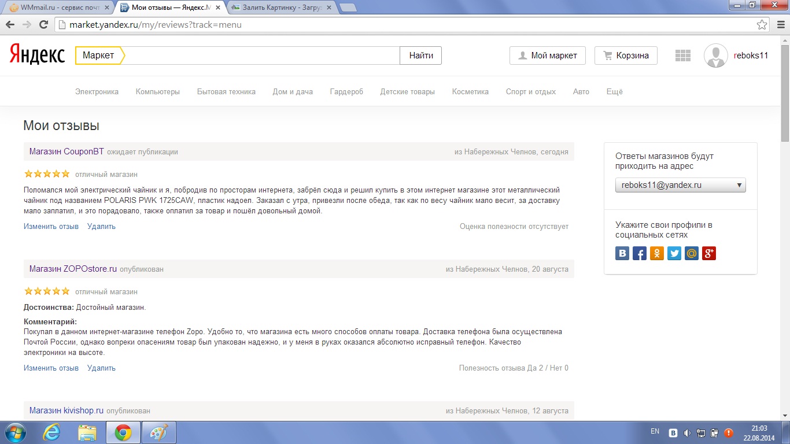Image resolution: width=790 pixels, height=444 pixels.
Task: Open the Дом и дача category
Action: pos(293,91)
